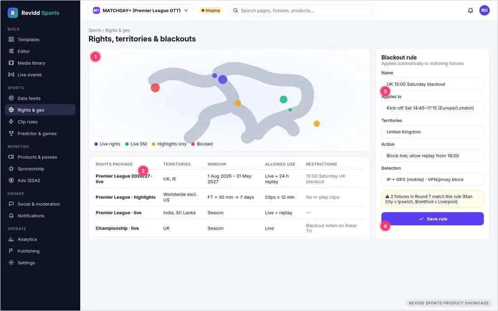This screenshot has height=311, width=498.
Task: Click the Sports breadcrumb link
Action: (x=95, y=30)
